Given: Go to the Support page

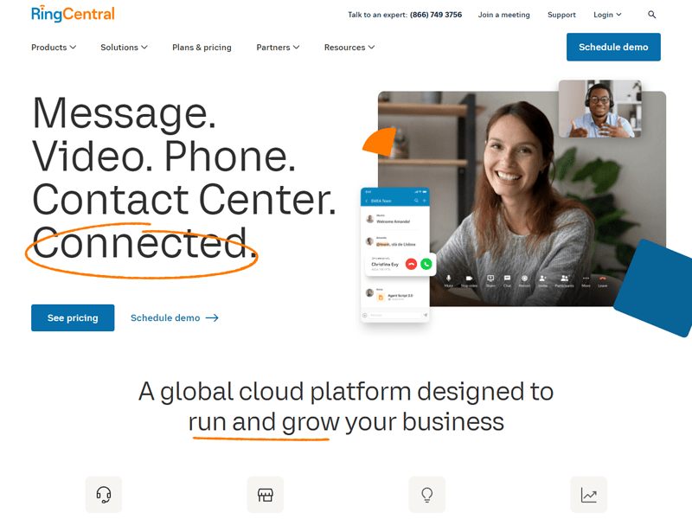Looking at the screenshot, I should 561,15.
